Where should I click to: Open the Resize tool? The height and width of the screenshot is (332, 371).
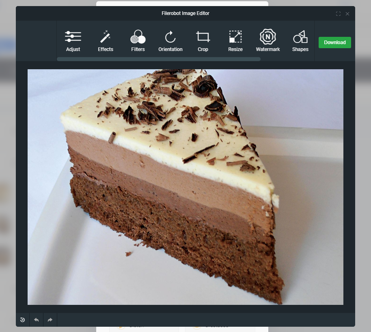[x=235, y=40]
